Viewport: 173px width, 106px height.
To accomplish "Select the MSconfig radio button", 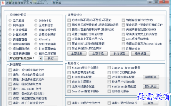I will pyautogui.click(x=36, y=39).
